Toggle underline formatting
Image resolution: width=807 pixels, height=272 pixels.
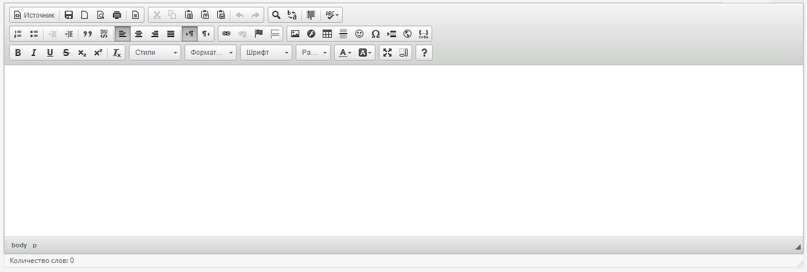coord(50,53)
